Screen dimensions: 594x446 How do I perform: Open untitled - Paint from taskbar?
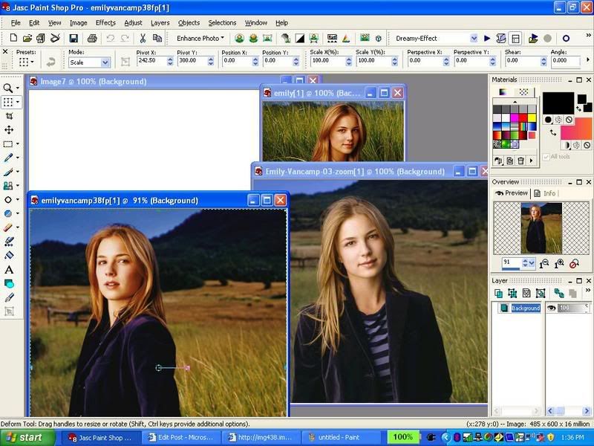(333, 437)
